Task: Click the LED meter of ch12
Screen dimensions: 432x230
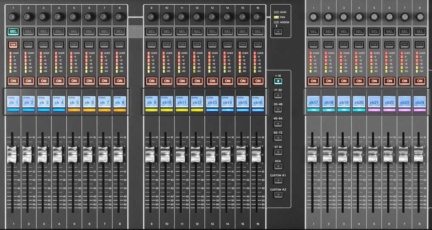Action: pyautogui.click(x=194, y=62)
